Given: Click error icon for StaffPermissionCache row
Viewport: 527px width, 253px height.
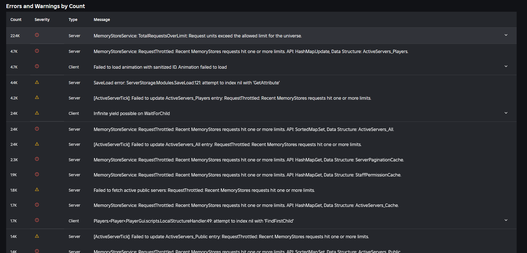Looking at the screenshot, I should (37, 174).
